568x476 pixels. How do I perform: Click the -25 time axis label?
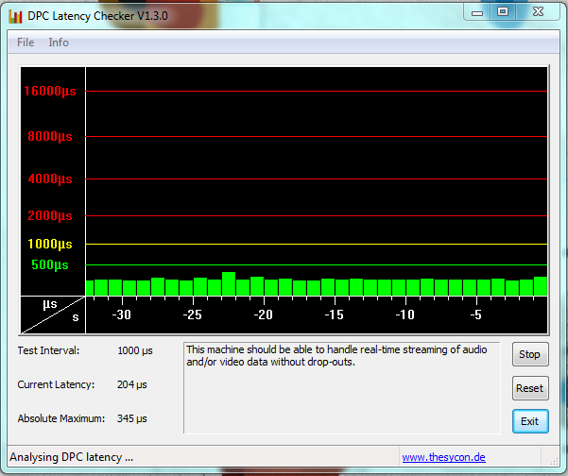(192, 314)
